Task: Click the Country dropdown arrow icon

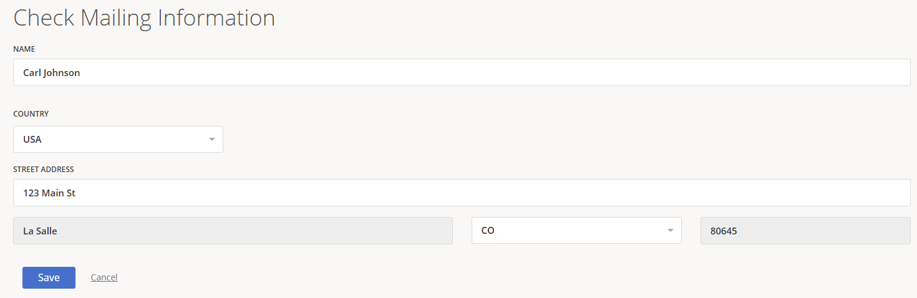Action: click(212, 140)
